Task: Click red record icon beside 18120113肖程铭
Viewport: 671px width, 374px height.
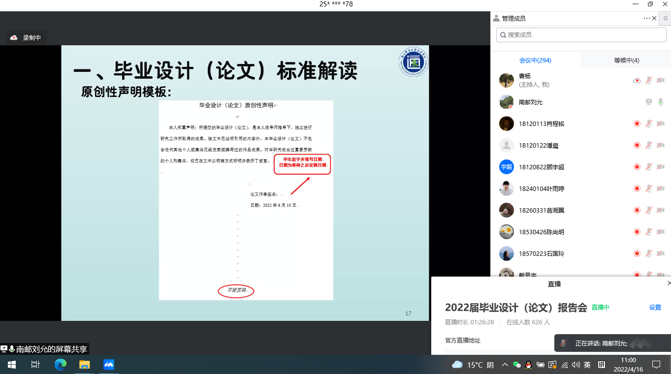Action: [x=637, y=124]
